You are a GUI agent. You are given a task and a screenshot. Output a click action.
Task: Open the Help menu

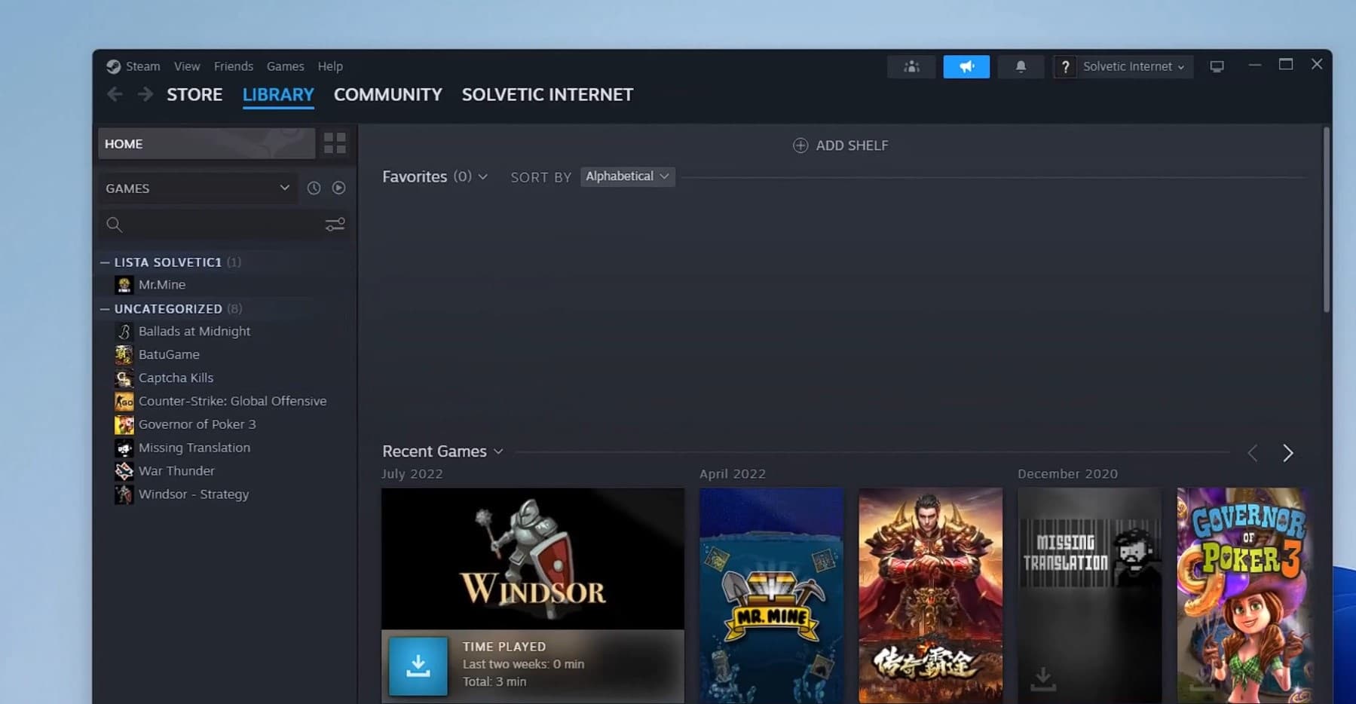point(330,66)
